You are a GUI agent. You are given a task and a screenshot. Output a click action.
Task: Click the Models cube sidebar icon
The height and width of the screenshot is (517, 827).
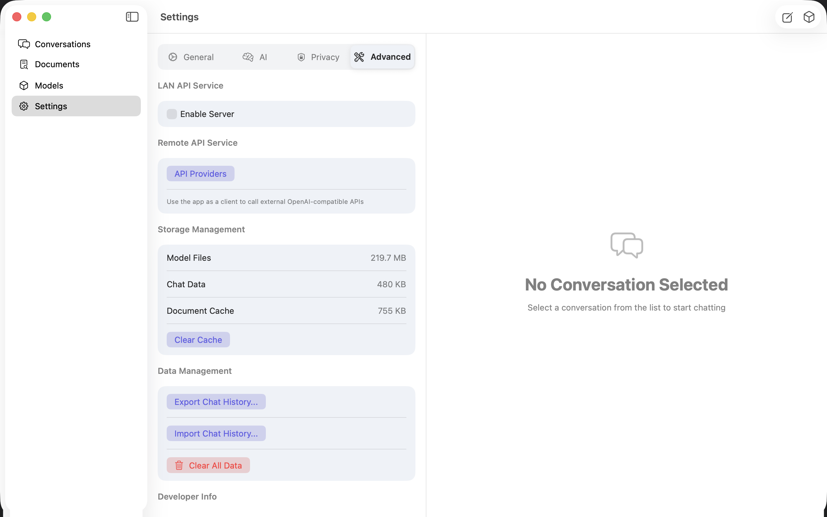(x=24, y=86)
